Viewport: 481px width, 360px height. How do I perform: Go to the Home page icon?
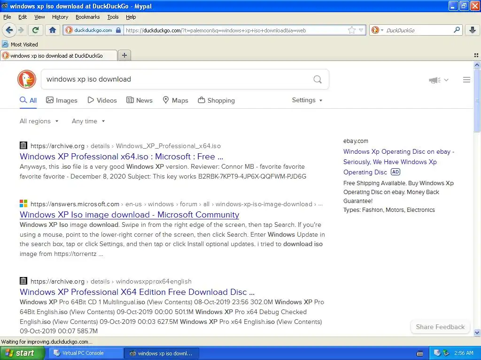53,30
